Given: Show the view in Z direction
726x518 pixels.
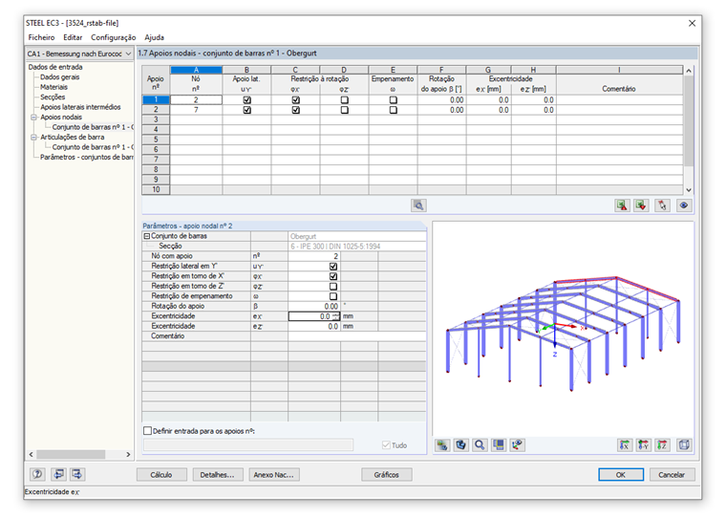Looking at the screenshot, I should tap(663, 445).
